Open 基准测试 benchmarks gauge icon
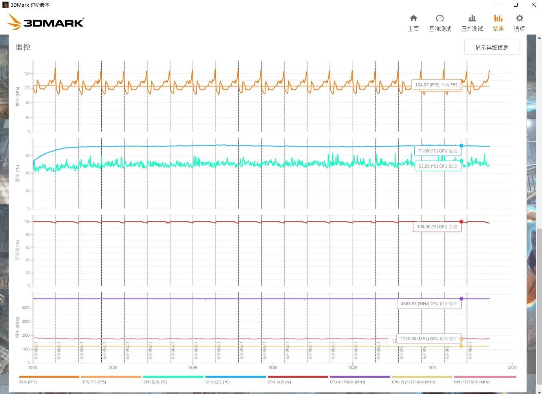542x394 pixels. pyautogui.click(x=440, y=23)
